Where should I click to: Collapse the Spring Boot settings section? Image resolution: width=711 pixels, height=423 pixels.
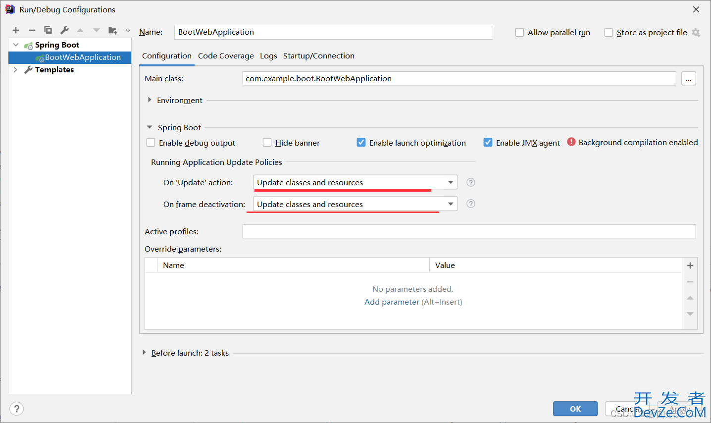coord(150,127)
